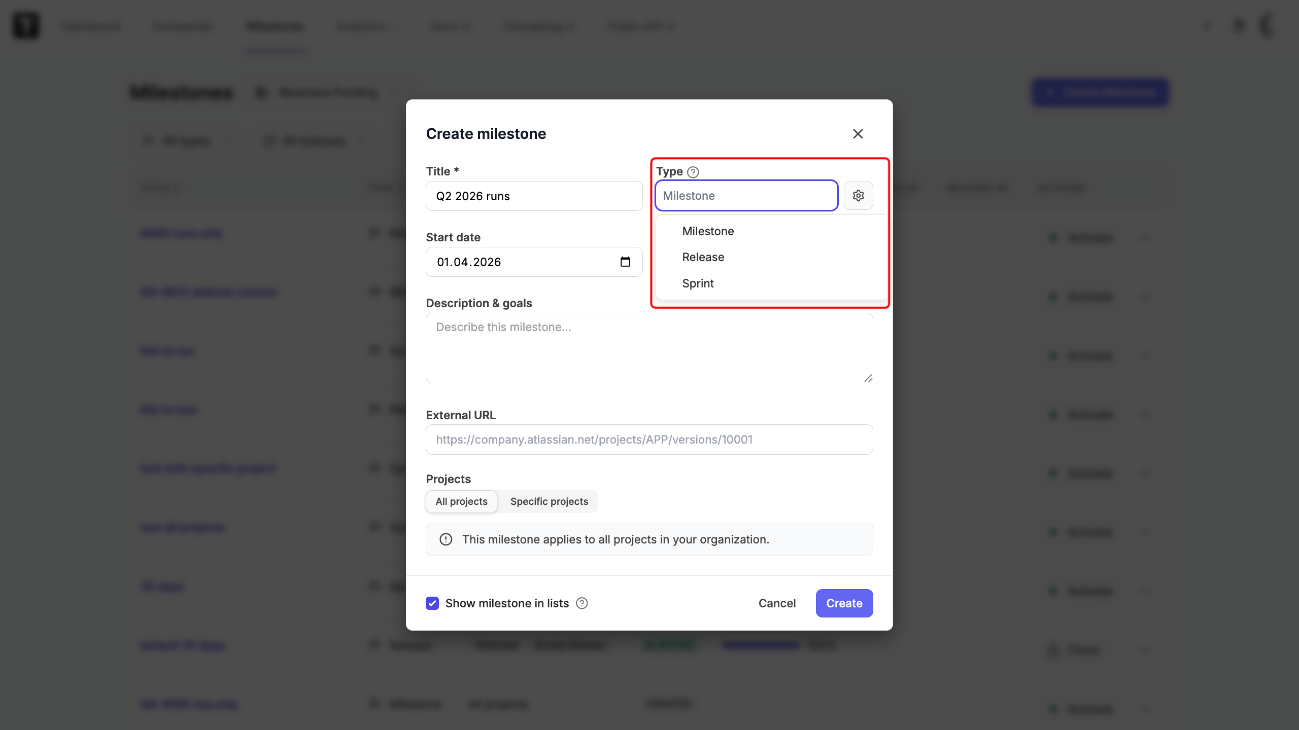Focus the Start date field

(x=534, y=262)
